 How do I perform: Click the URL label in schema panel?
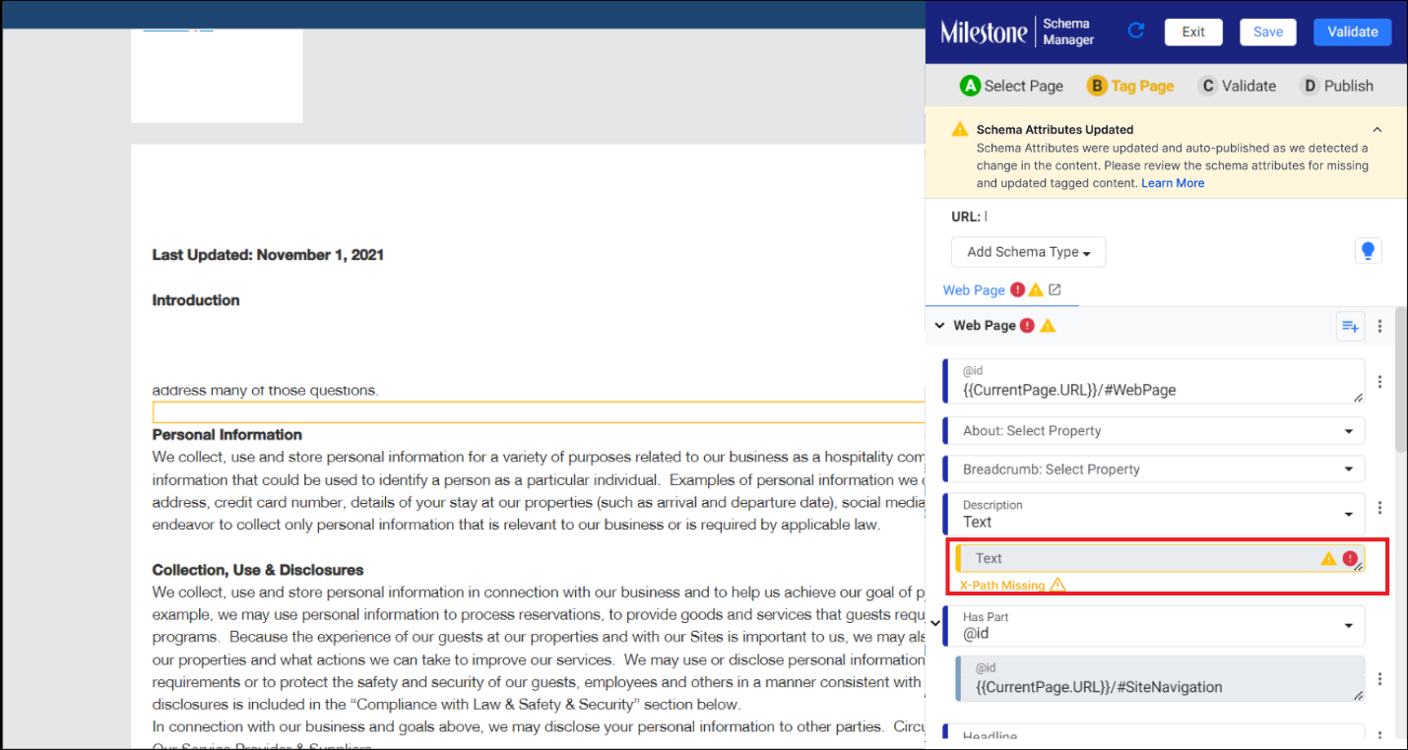[966, 217]
